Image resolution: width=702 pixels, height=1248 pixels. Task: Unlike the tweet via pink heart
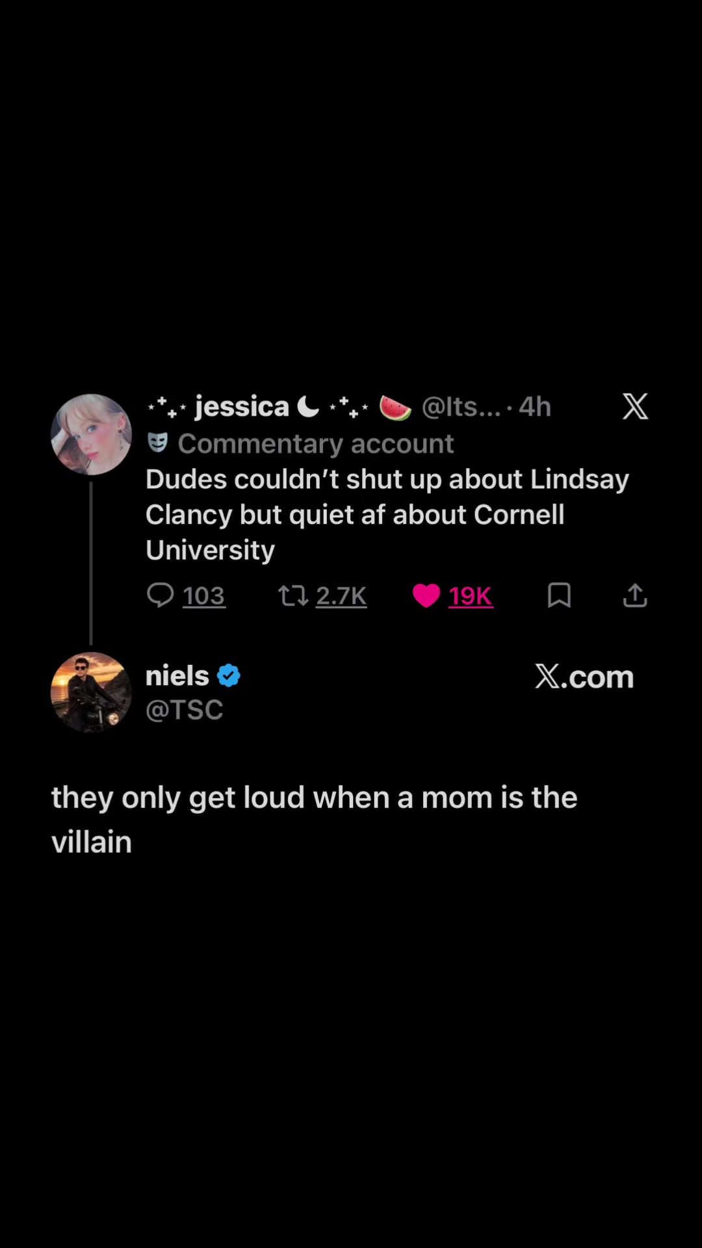pos(426,595)
